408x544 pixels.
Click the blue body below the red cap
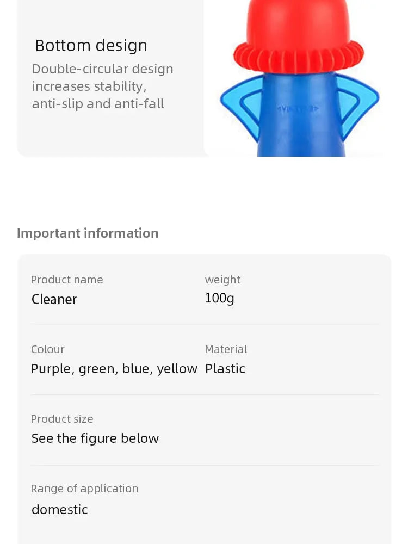298,136
